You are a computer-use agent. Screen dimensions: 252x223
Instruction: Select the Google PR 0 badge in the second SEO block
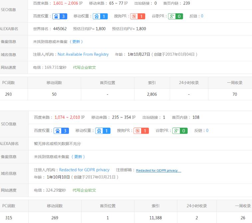coord(180,131)
